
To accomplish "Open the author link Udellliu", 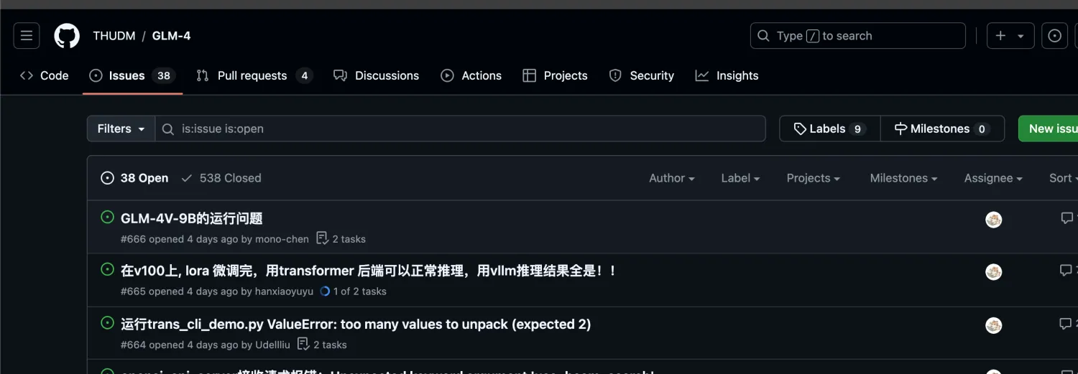I will 272,345.
